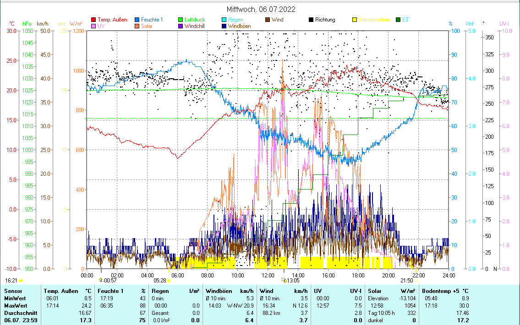Viewport: 520px width, 325px height.
Task: Click the cyan Regen legend square
Action: [224, 20]
